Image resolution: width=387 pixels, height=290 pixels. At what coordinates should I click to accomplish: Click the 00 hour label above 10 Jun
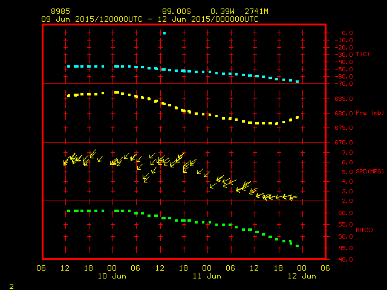112,268
